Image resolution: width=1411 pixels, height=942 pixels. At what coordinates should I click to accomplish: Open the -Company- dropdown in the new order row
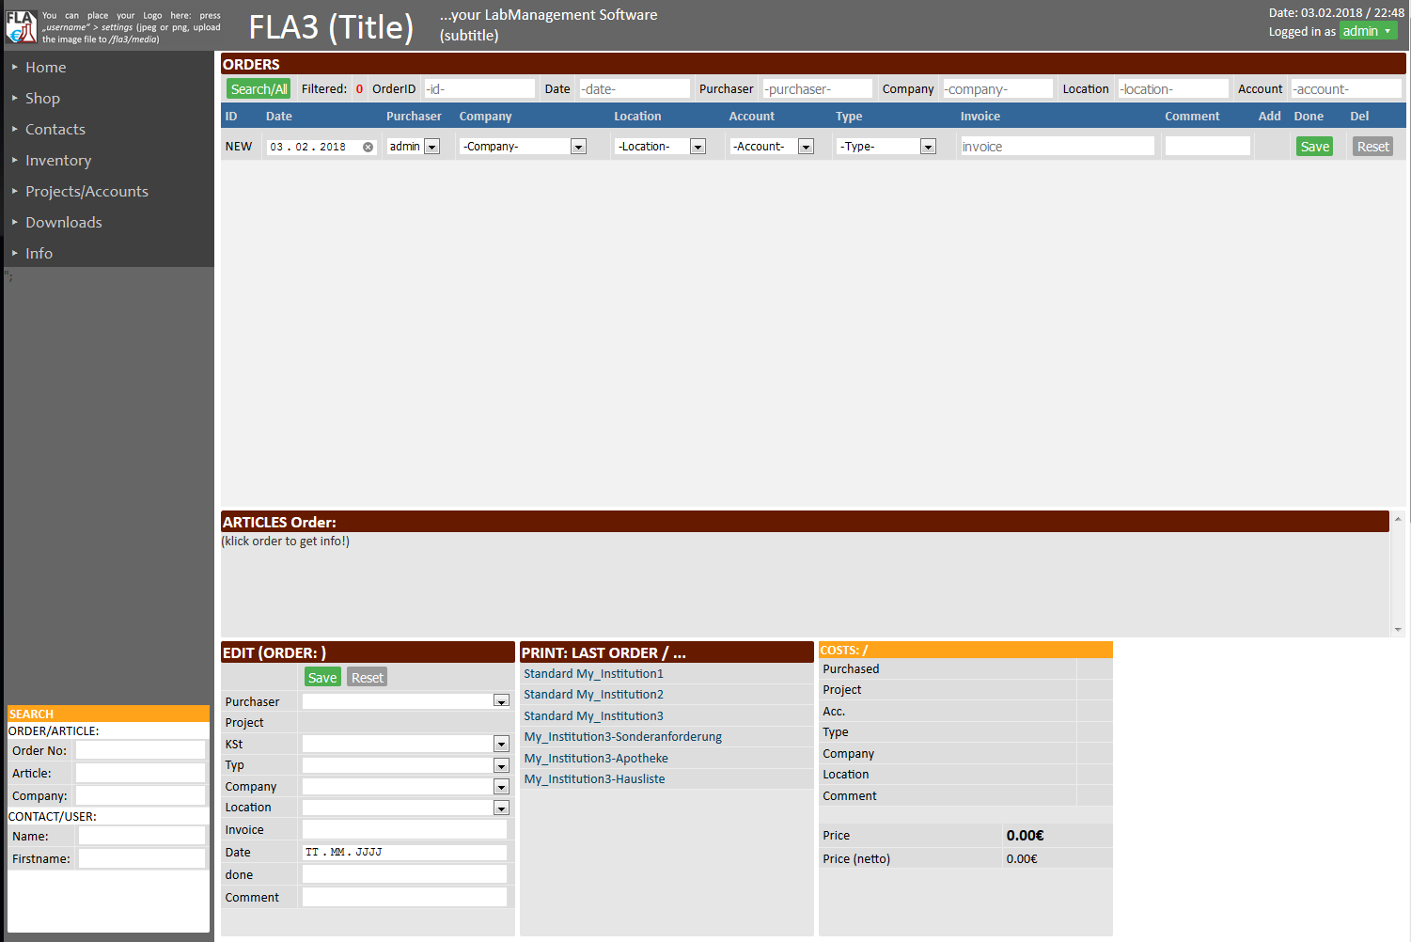[578, 146]
